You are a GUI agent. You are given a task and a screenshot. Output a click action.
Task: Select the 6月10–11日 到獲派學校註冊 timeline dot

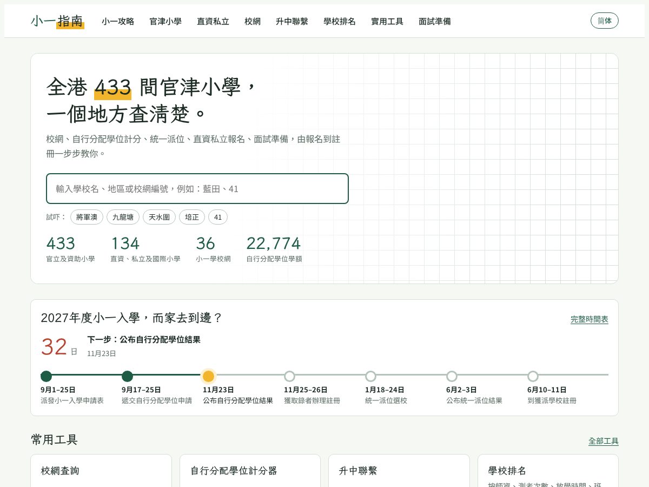[x=533, y=376]
